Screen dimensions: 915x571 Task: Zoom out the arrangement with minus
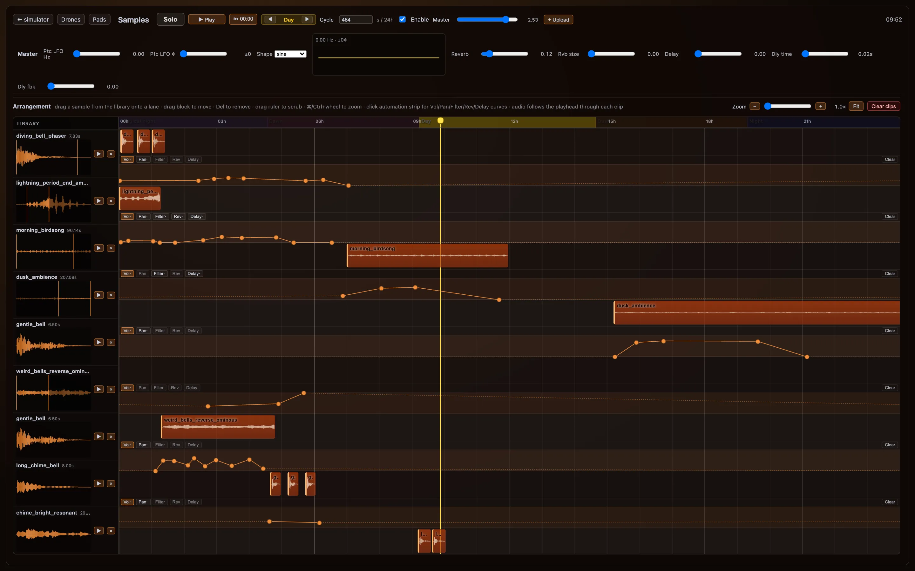tap(755, 107)
